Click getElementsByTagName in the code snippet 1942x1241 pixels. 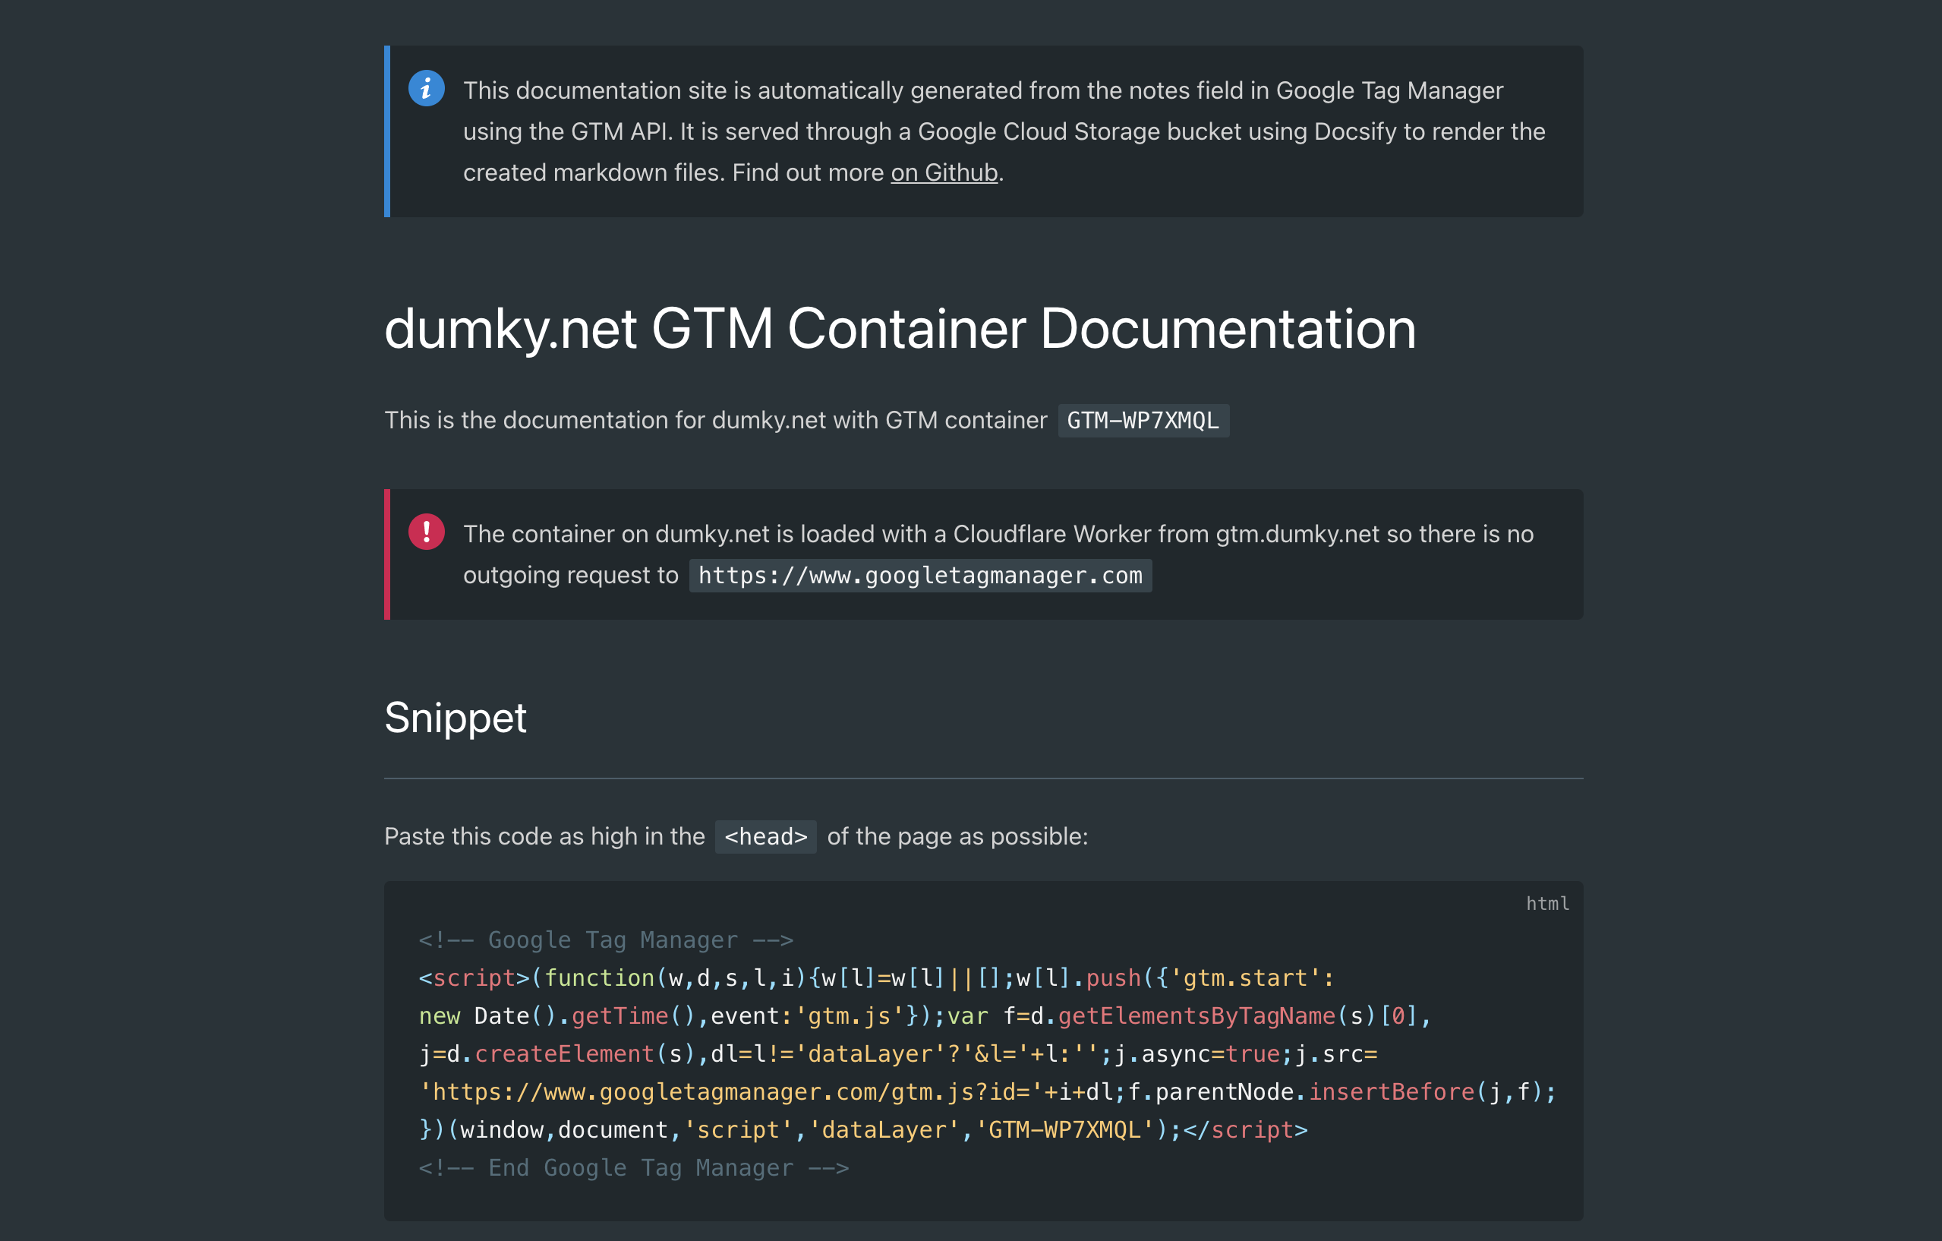tap(1196, 1016)
